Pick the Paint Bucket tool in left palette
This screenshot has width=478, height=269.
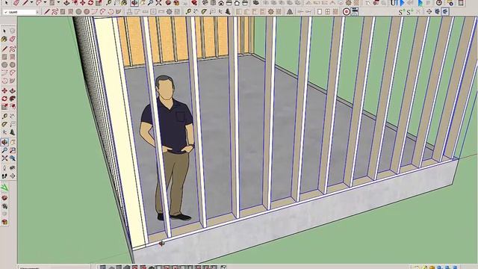pyautogui.click(x=4, y=39)
